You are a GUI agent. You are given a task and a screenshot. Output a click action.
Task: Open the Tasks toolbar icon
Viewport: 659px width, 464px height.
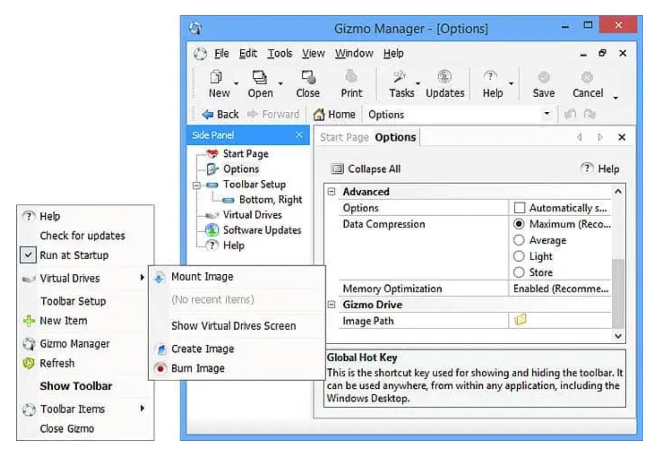[x=399, y=77]
